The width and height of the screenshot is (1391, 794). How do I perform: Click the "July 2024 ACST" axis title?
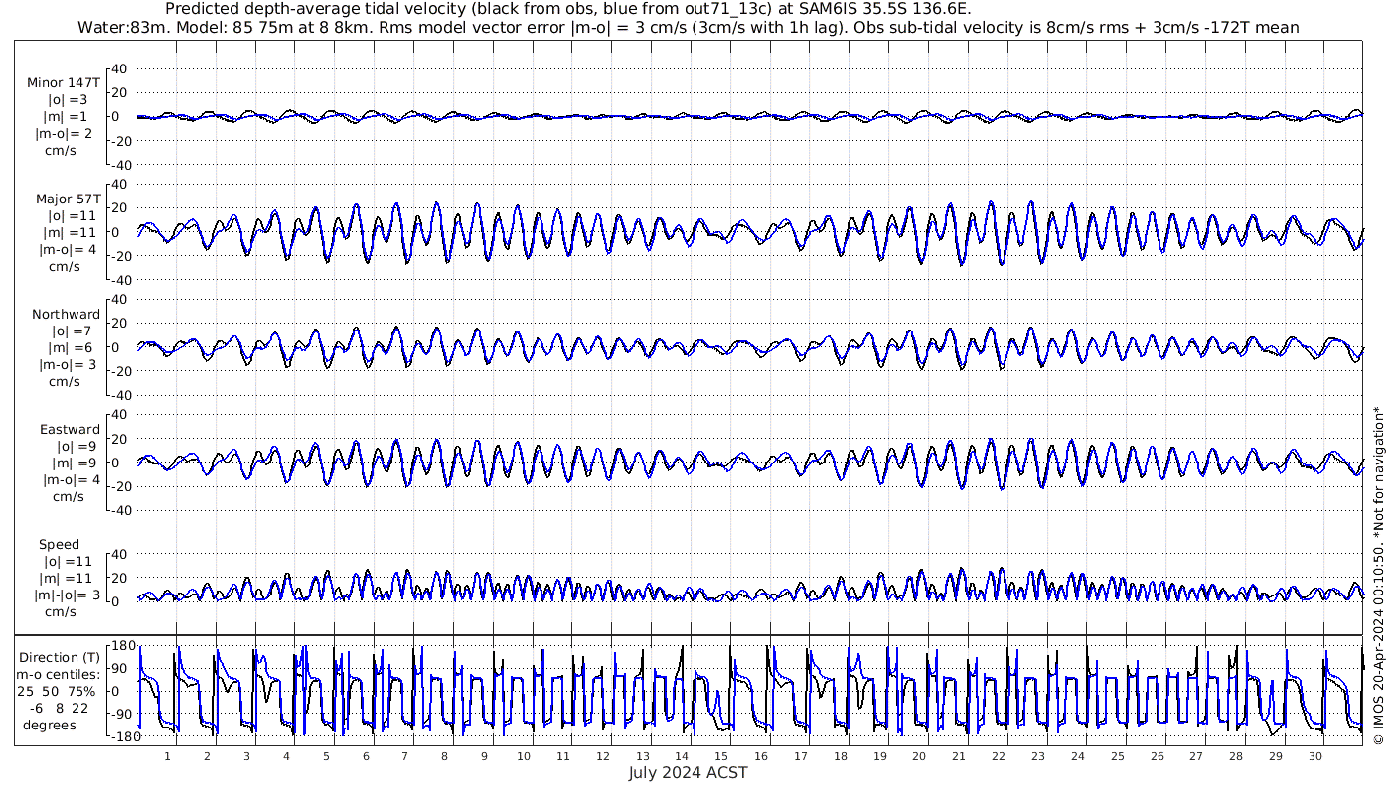[x=688, y=772]
